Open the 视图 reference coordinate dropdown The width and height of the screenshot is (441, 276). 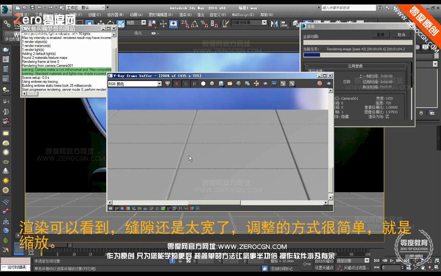(x=144, y=22)
